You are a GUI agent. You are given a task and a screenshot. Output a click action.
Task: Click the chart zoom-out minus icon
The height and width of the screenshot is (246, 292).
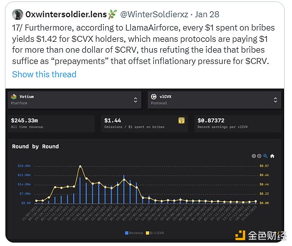(259, 156)
